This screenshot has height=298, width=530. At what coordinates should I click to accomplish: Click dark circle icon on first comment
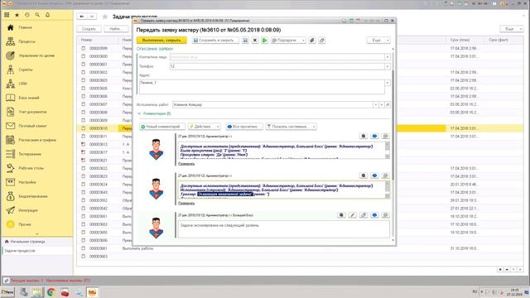[x=364, y=136]
